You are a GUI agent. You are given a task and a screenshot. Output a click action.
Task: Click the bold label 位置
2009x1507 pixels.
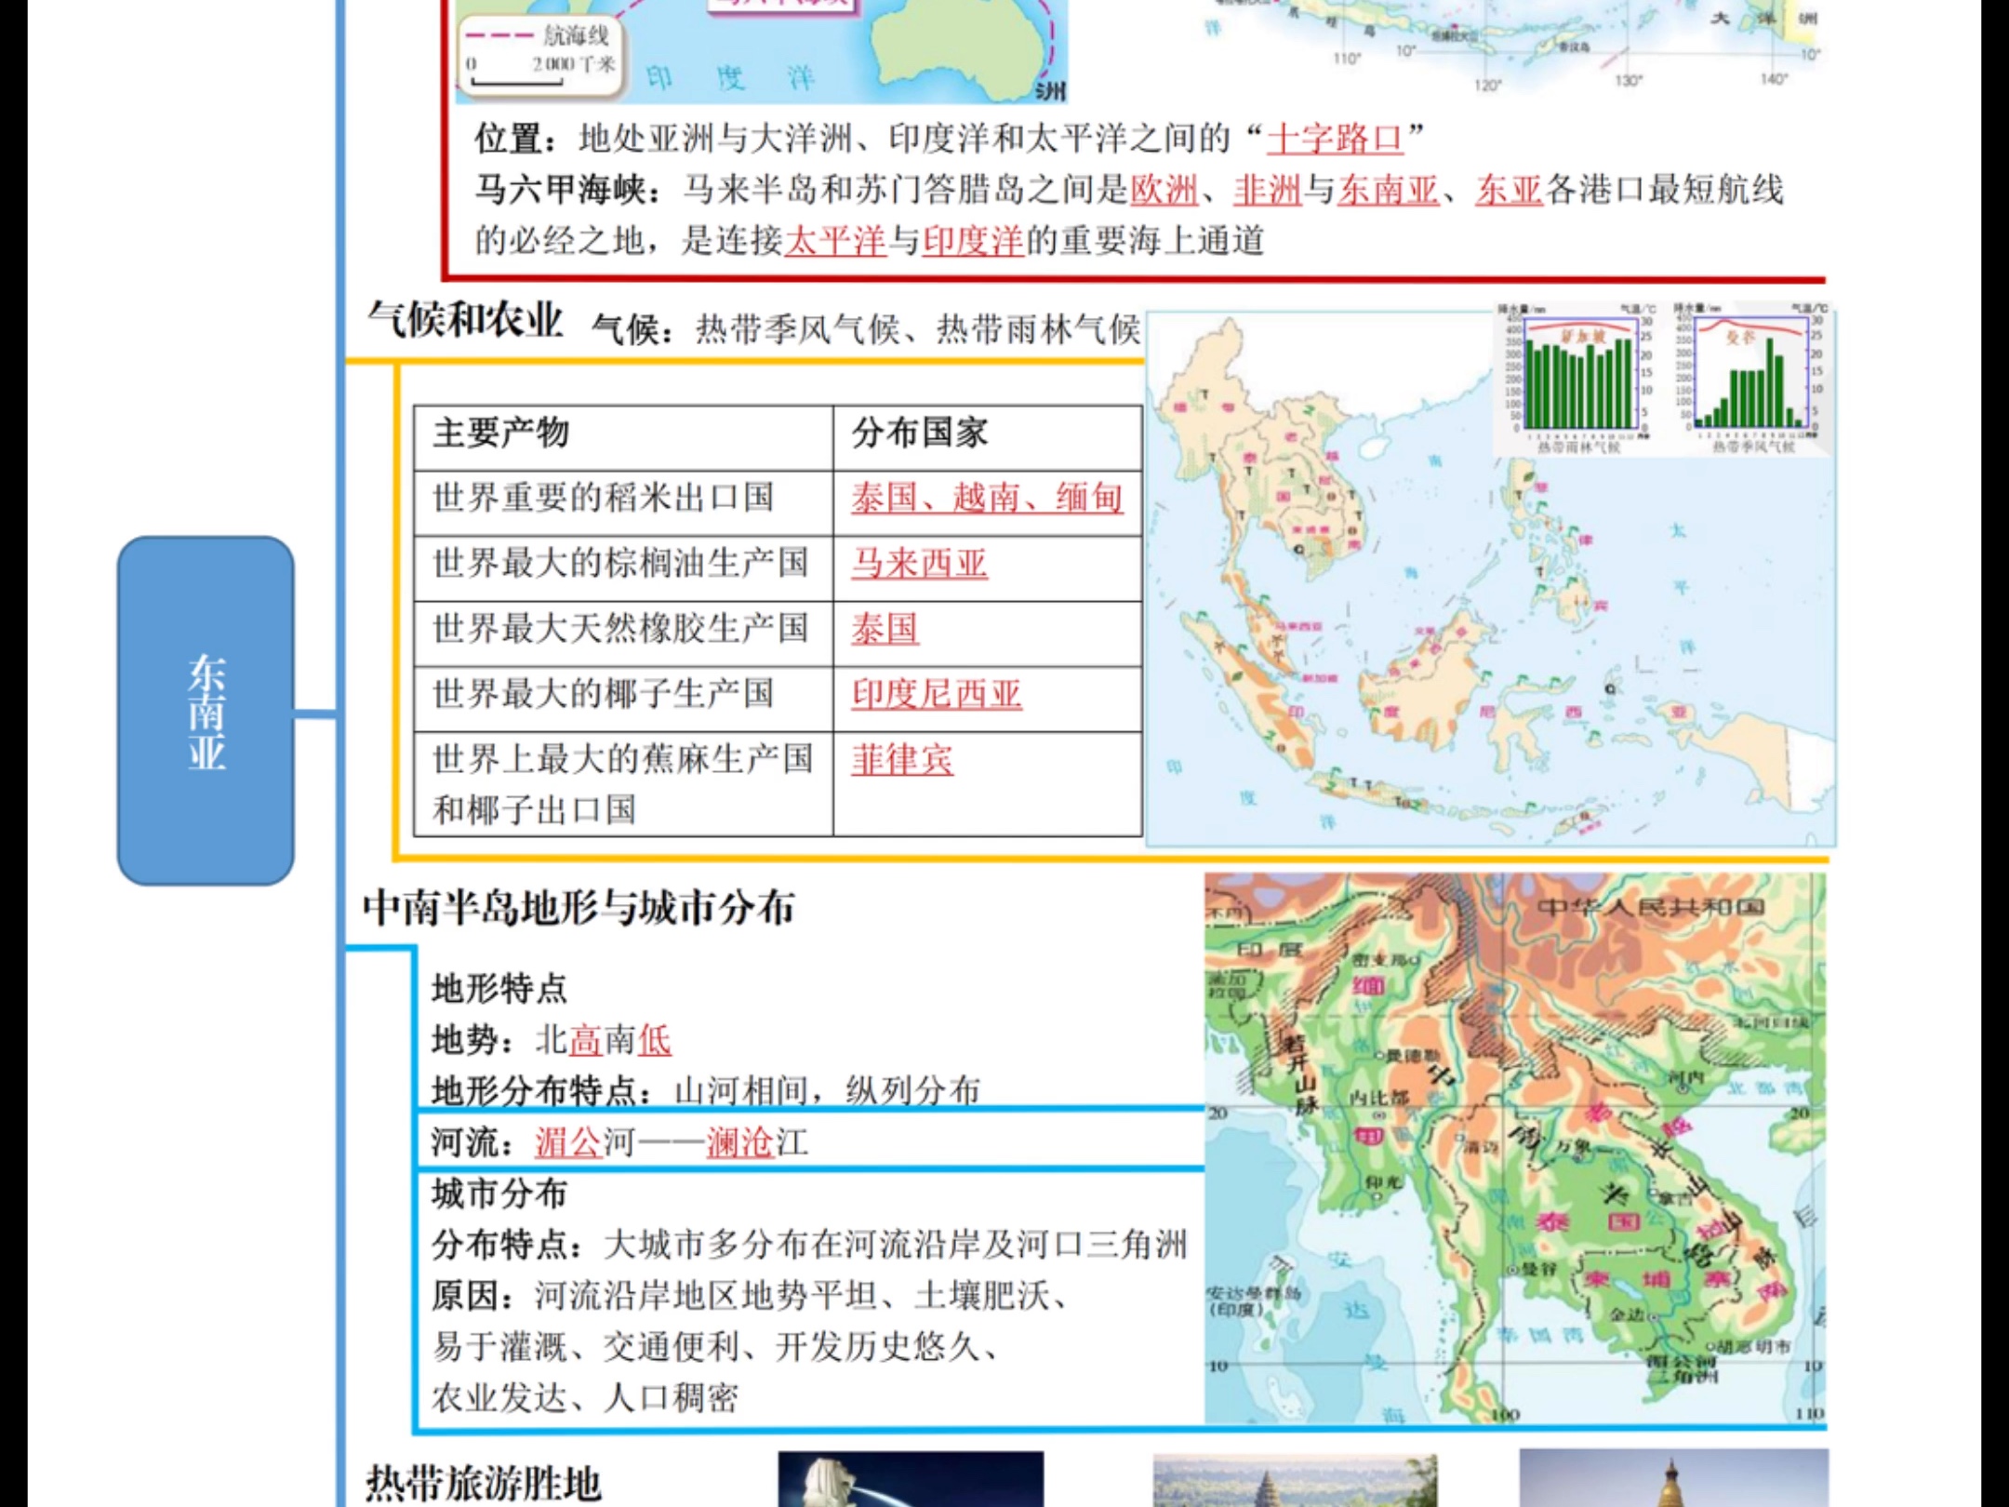pyautogui.click(x=509, y=138)
